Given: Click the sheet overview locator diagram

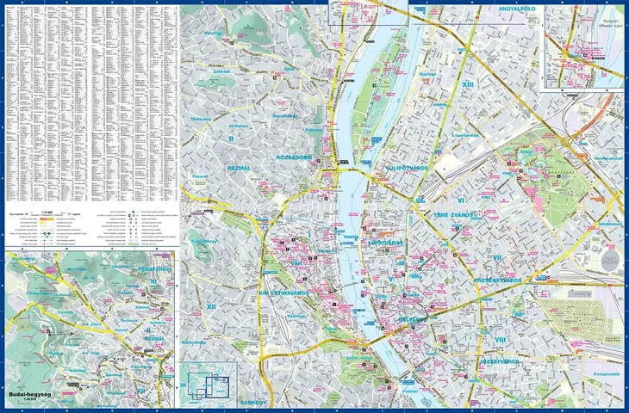Looking at the screenshot, I should click(209, 385).
